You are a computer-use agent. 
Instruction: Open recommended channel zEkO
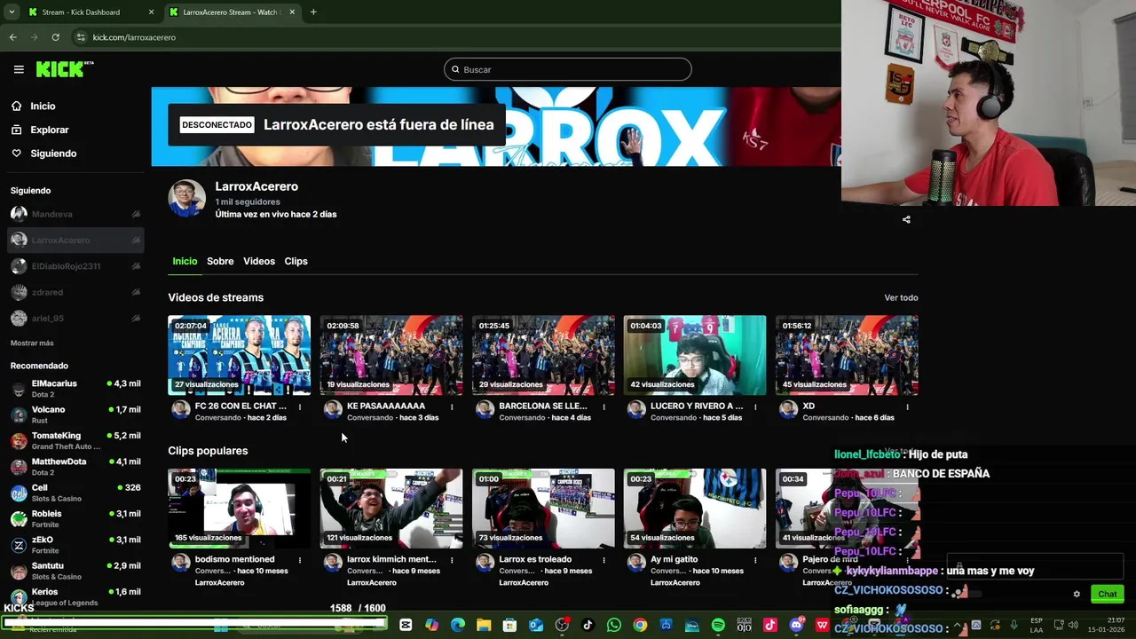pyautogui.click(x=75, y=545)
